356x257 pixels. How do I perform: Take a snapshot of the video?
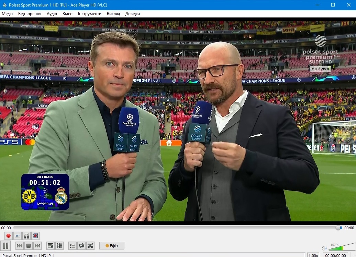[18, 236]
